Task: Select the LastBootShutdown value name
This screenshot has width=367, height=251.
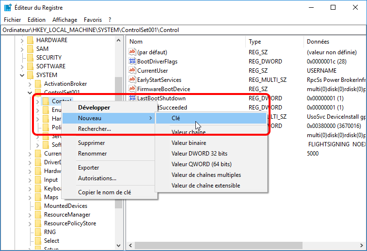Action: (161, 98)
